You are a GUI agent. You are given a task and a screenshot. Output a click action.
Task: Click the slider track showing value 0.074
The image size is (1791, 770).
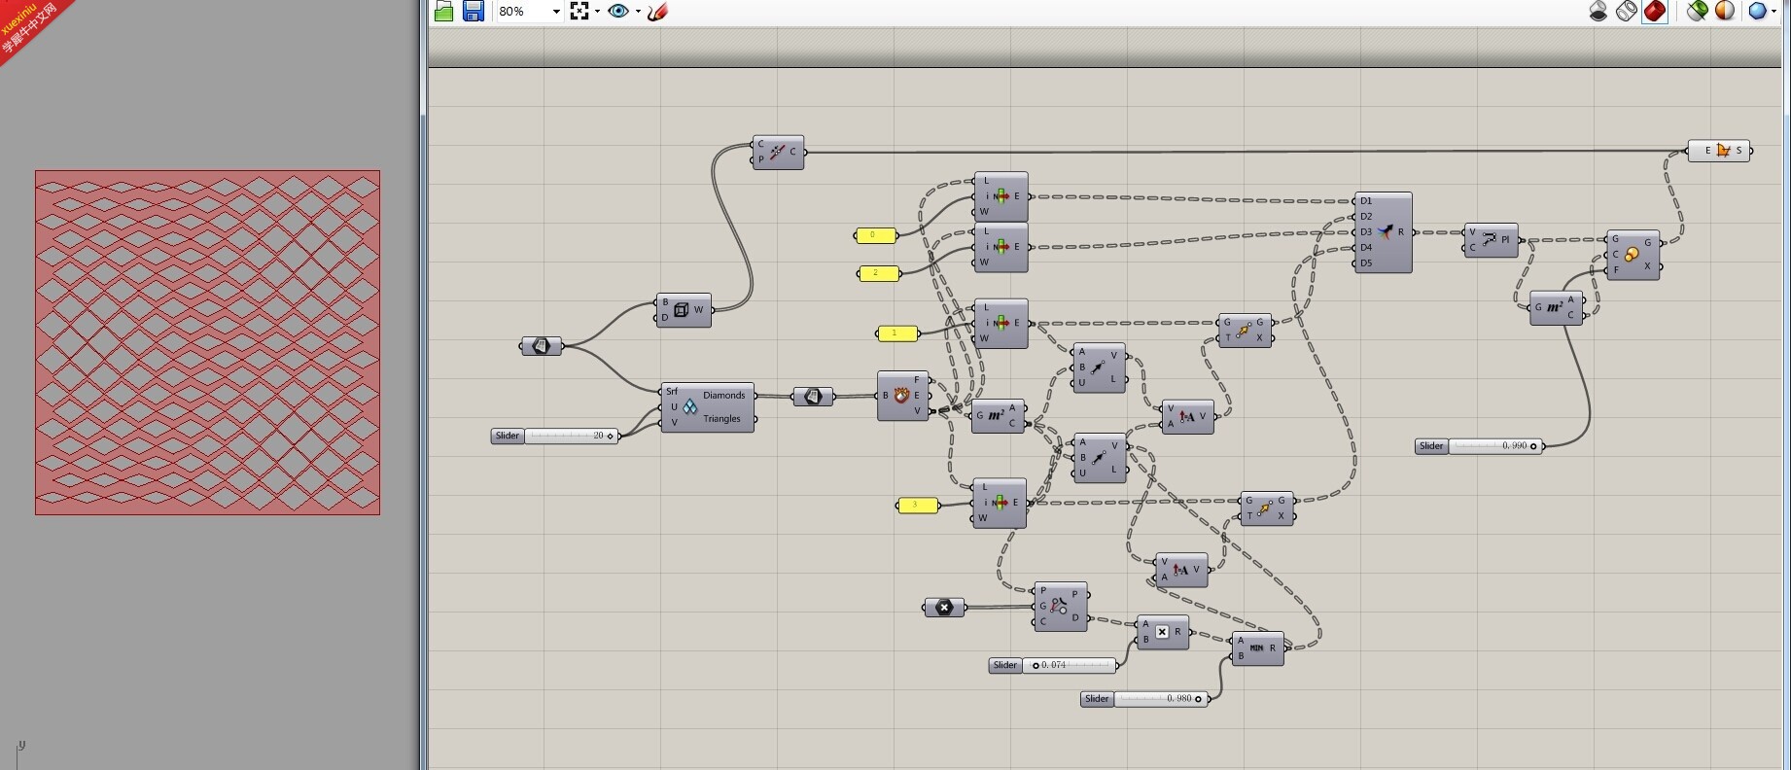(x=1068, y=666)
